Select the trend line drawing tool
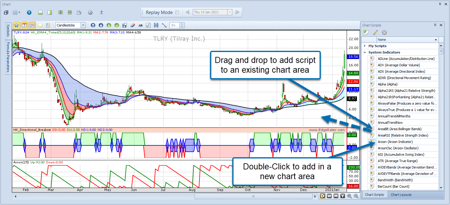 [x=164, y=25]
